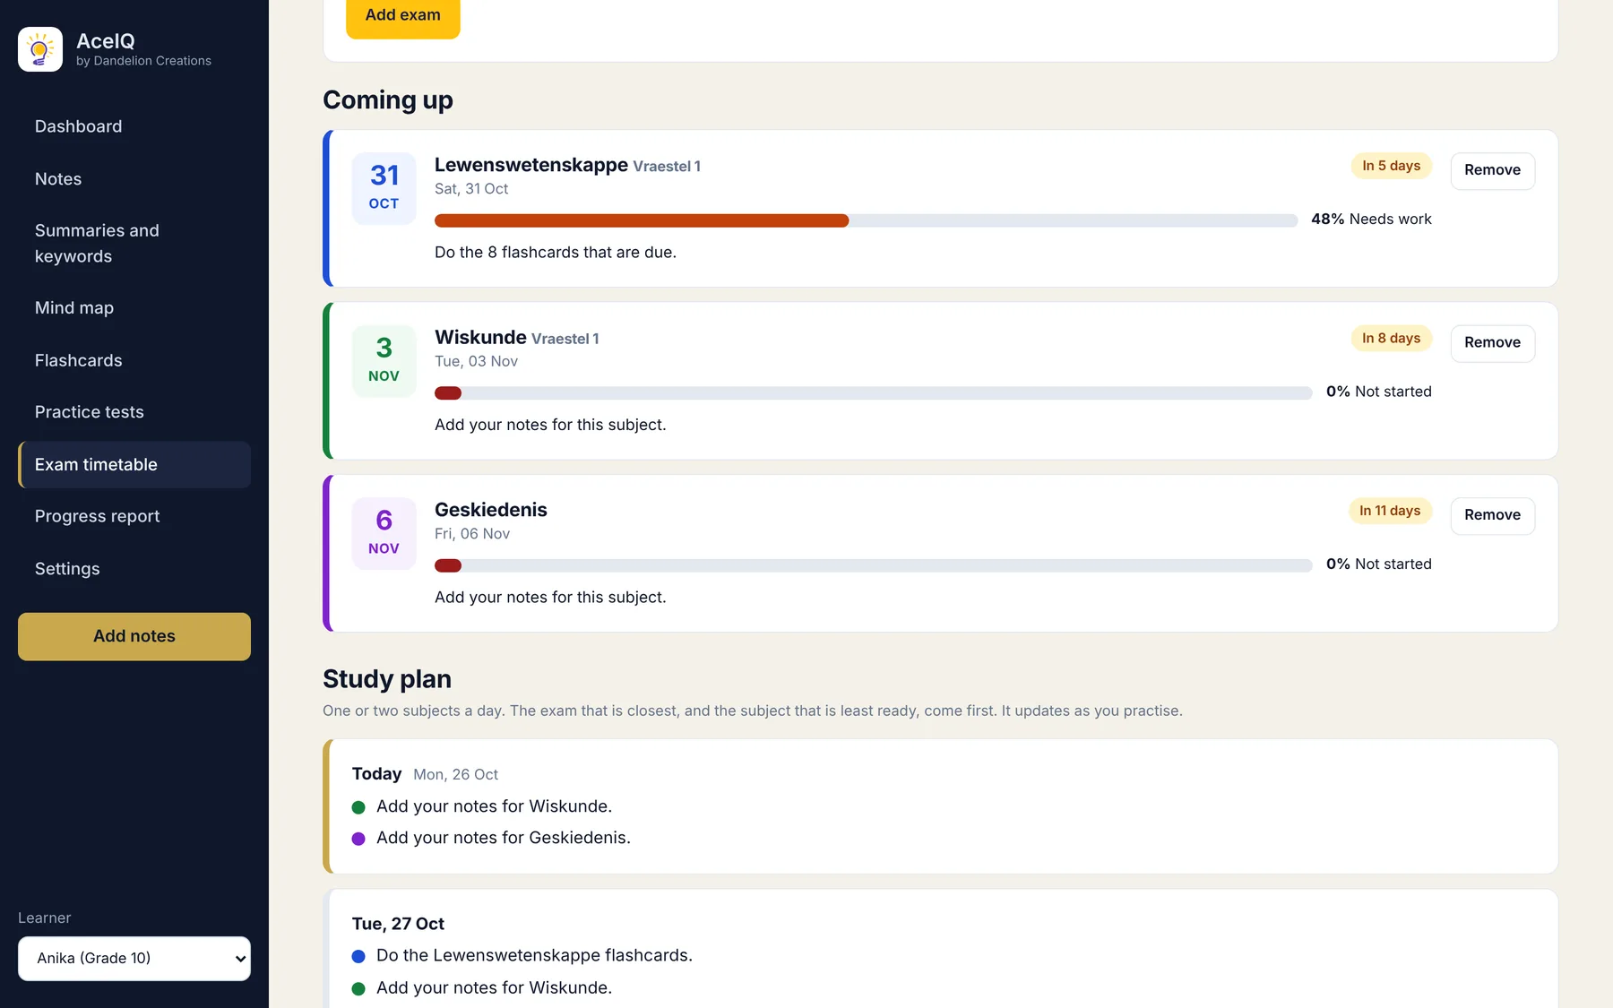The width and height of the screenshot is (1613, 1008).
Task: Click the AceIQ lightbulb logo icon
Action: [x=40, y=49]
